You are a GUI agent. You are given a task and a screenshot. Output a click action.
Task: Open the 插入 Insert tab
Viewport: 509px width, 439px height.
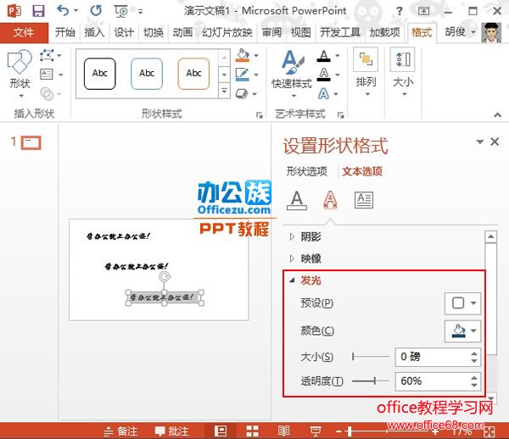click(x=94, y=32)
